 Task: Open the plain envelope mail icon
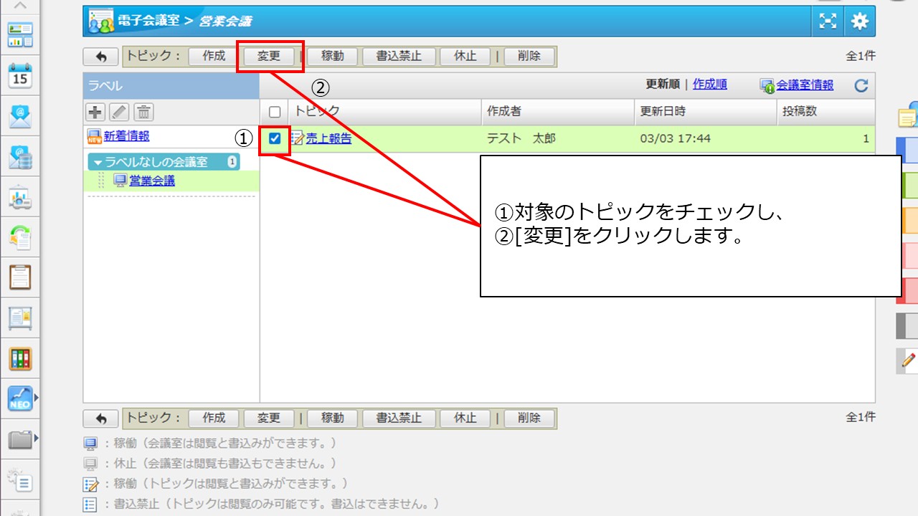[x=20, y=116]
